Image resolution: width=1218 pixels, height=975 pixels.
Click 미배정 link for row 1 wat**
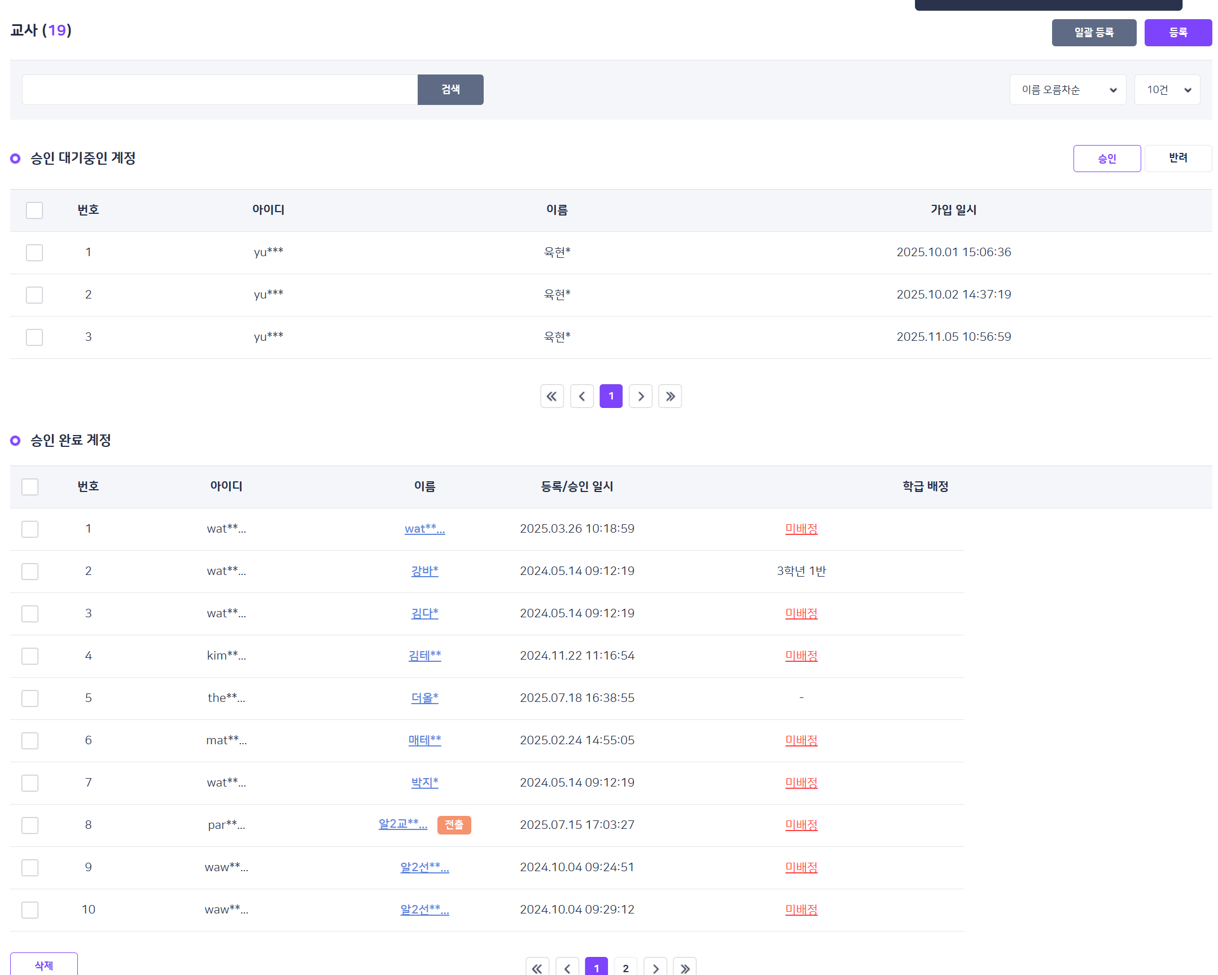[800, 529]
